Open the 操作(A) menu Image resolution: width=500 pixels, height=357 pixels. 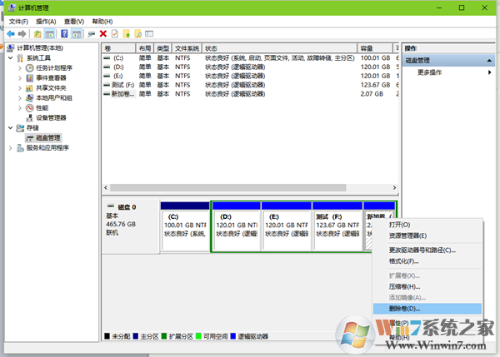click(x=47, y=21)
